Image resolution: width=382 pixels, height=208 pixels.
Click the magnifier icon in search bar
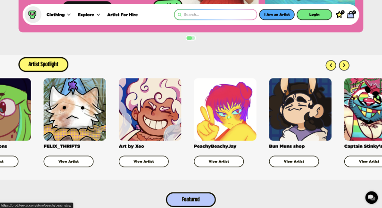click(180, 15)
